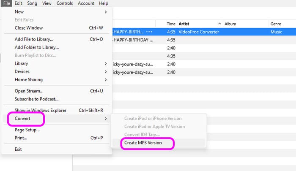Select first icky-youre-dazy-su song row
The image size is (296, 171).
tap(204, 64)
